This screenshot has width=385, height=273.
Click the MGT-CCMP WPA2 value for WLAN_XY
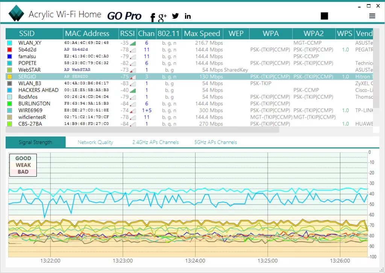coord(308,43)
